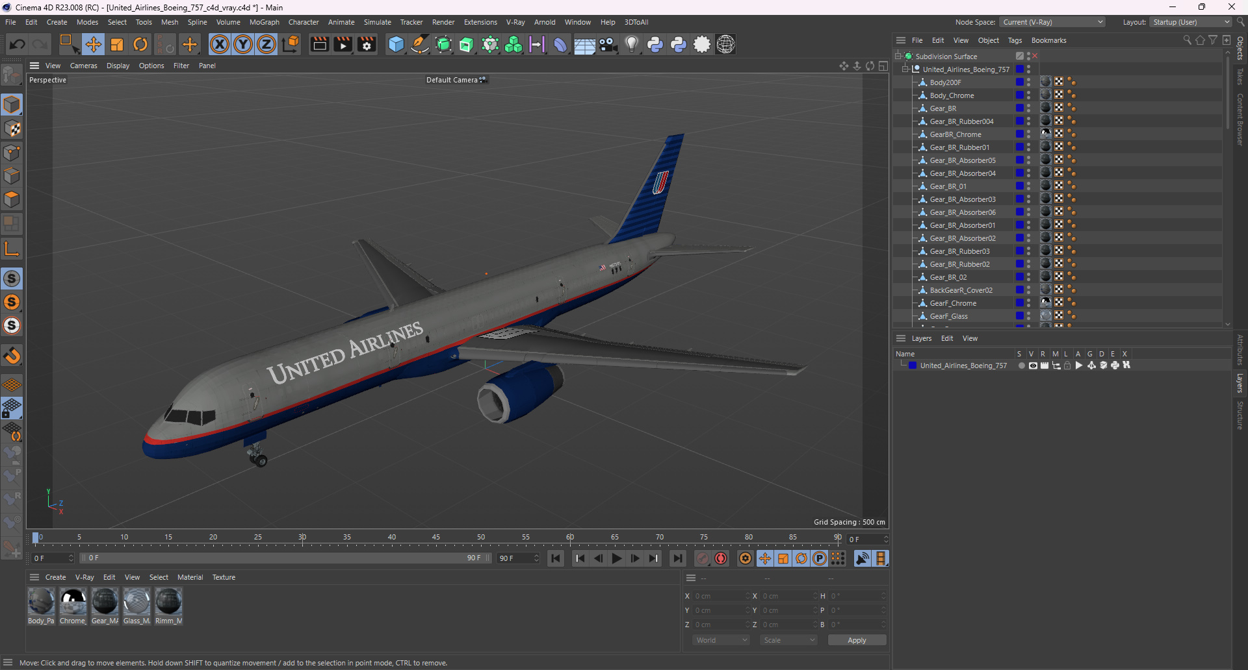Screen dimensions: 1248x670
Task: Collapse United_Airlines_Boeing_757 object tree node
Action: point(905,69)
